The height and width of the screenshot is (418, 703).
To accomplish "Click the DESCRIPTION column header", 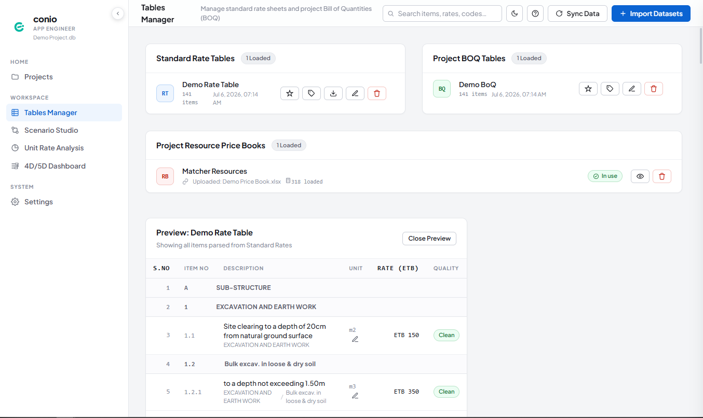I will tap(244, 268).
